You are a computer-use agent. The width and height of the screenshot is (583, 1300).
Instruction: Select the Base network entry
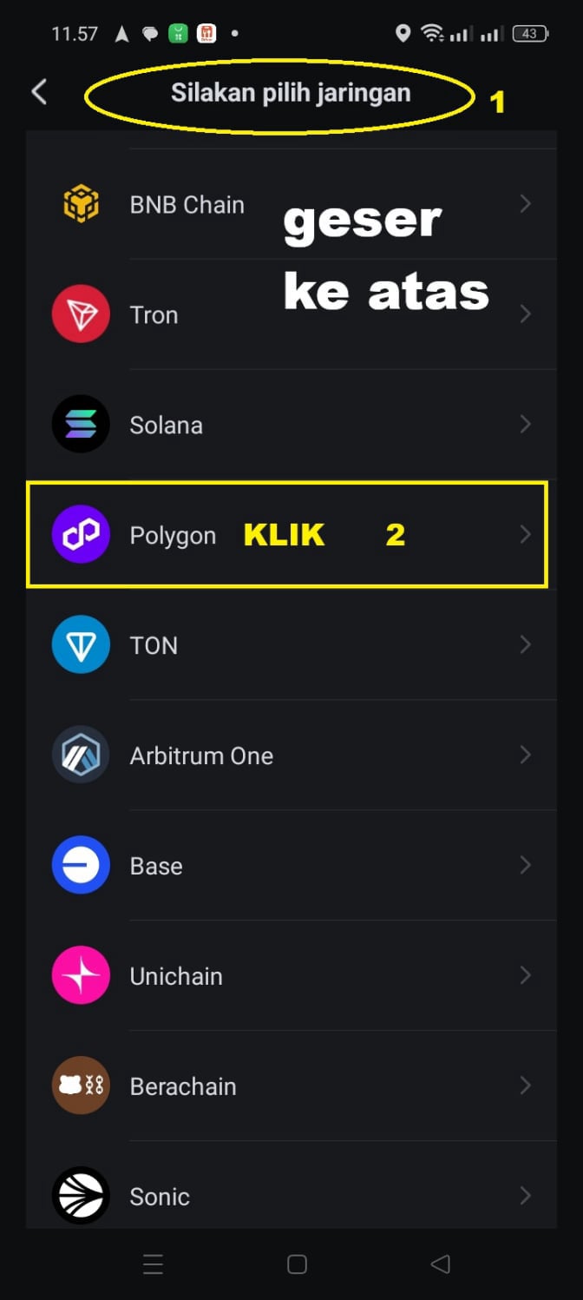[x=156, y=867]
